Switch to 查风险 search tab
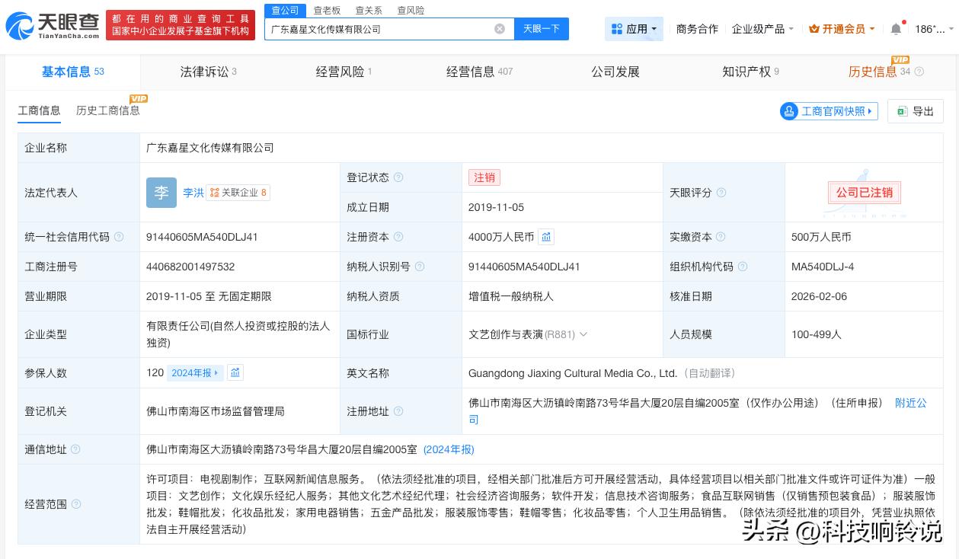Image resolution: width=959 pixels, height=559 pixels. [x=411, y=10]
